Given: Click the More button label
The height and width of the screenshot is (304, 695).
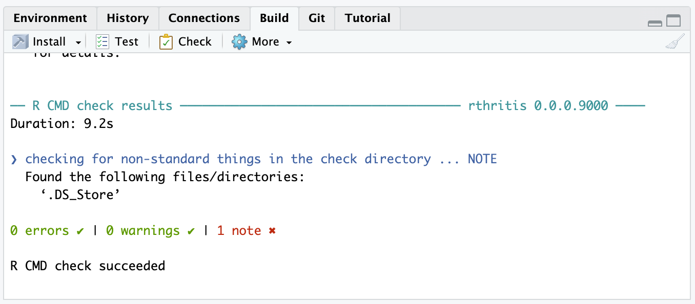Looking at the screenshot, I should coord(265,41).
